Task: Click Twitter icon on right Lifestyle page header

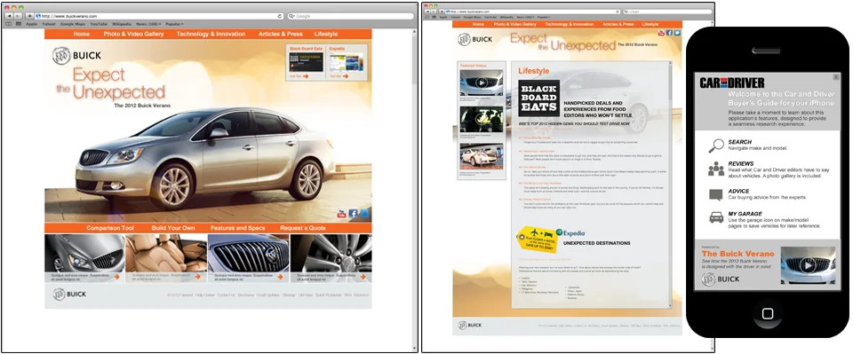Action: [x=677, y=33]
